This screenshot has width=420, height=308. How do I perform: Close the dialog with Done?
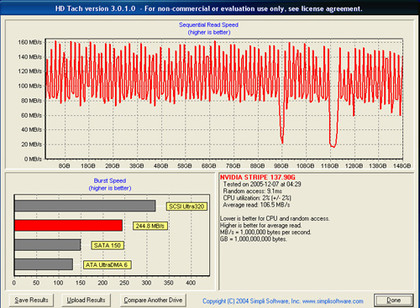point(394,300)
